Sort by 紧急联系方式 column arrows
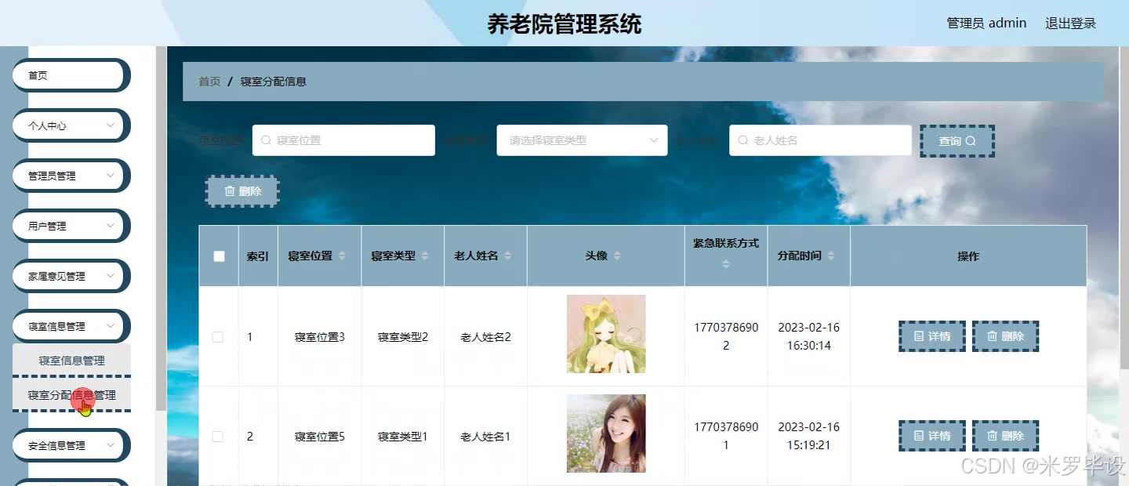The height and width of the screenshot is (486, 1129). tap(726, 264)
